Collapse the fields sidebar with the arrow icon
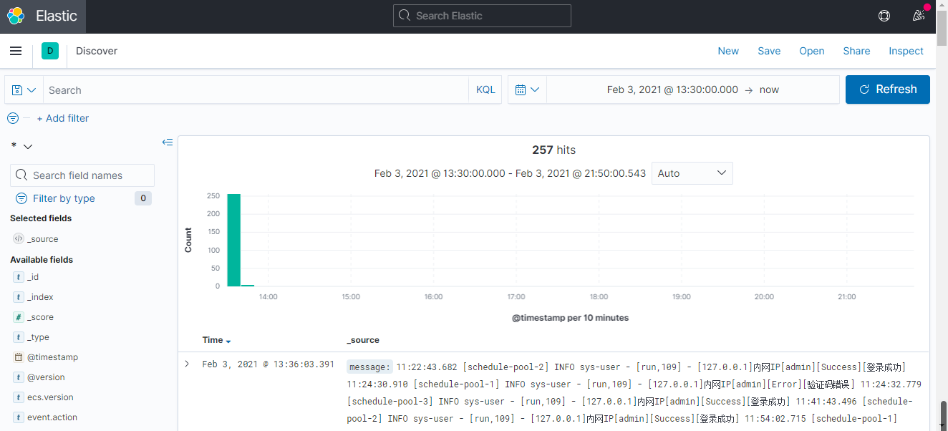 click(168, 142)
